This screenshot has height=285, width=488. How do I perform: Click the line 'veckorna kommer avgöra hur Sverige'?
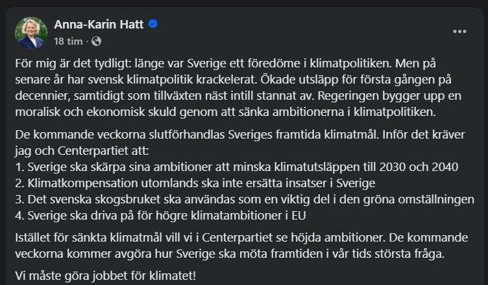click(230, 254)
